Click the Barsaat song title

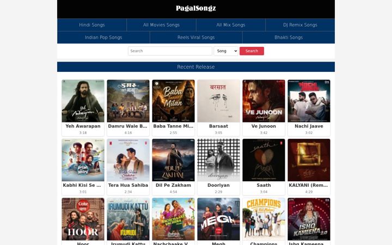pos(218,126)
